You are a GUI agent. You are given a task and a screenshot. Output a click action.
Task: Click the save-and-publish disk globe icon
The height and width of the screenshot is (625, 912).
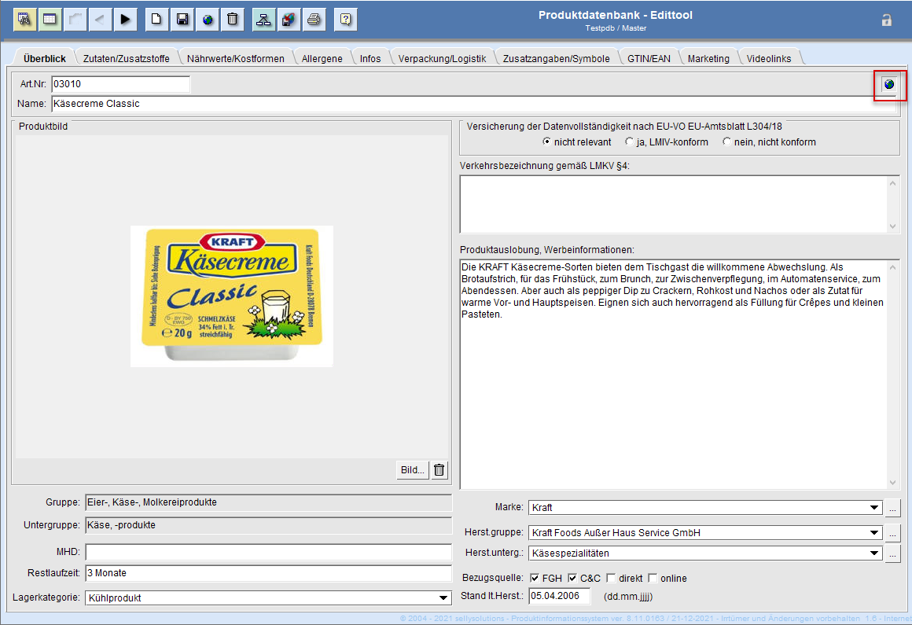[x=289, y=20]
